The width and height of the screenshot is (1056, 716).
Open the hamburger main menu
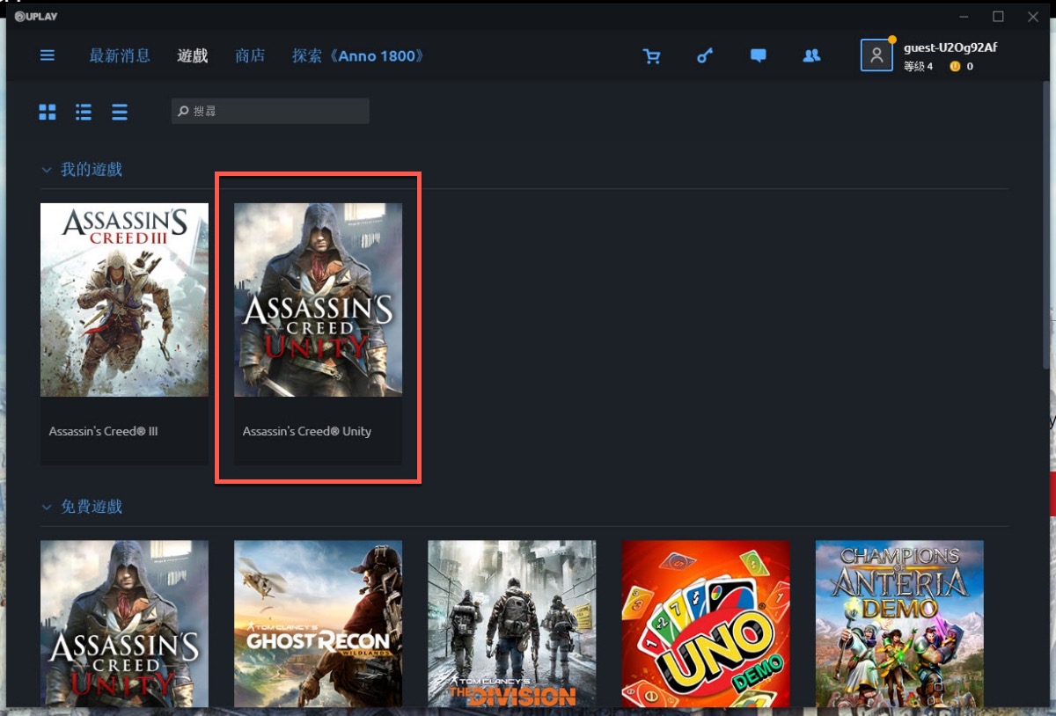(48, 55)
